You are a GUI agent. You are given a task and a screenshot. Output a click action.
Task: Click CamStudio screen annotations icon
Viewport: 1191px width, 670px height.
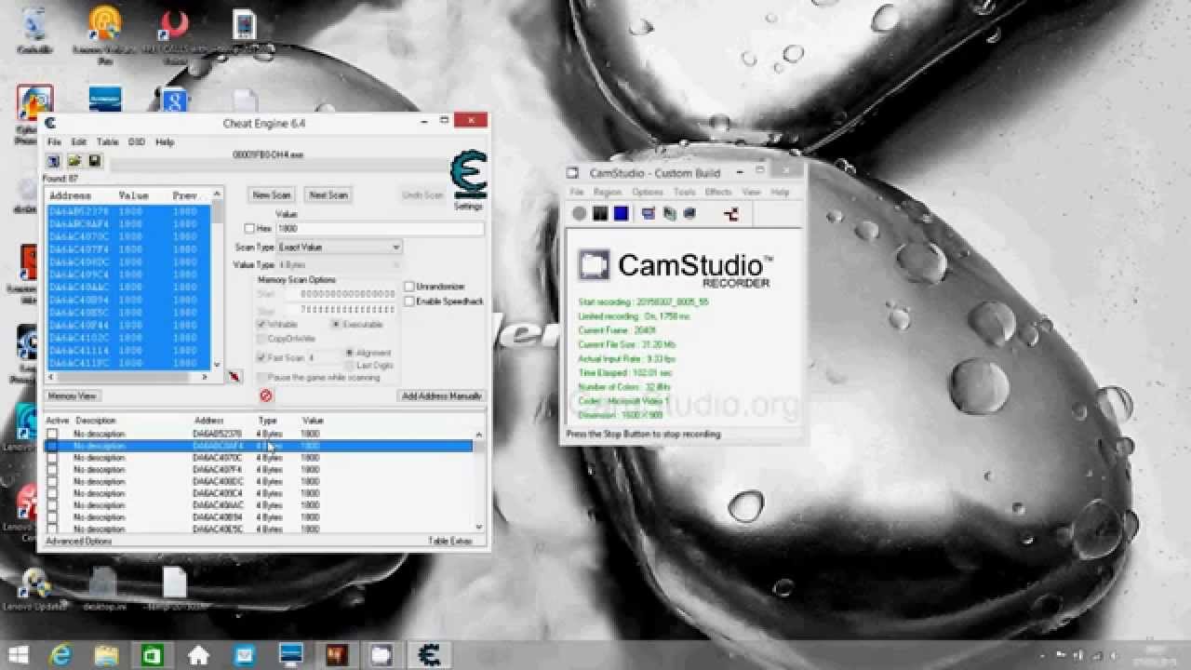[689, 213]
